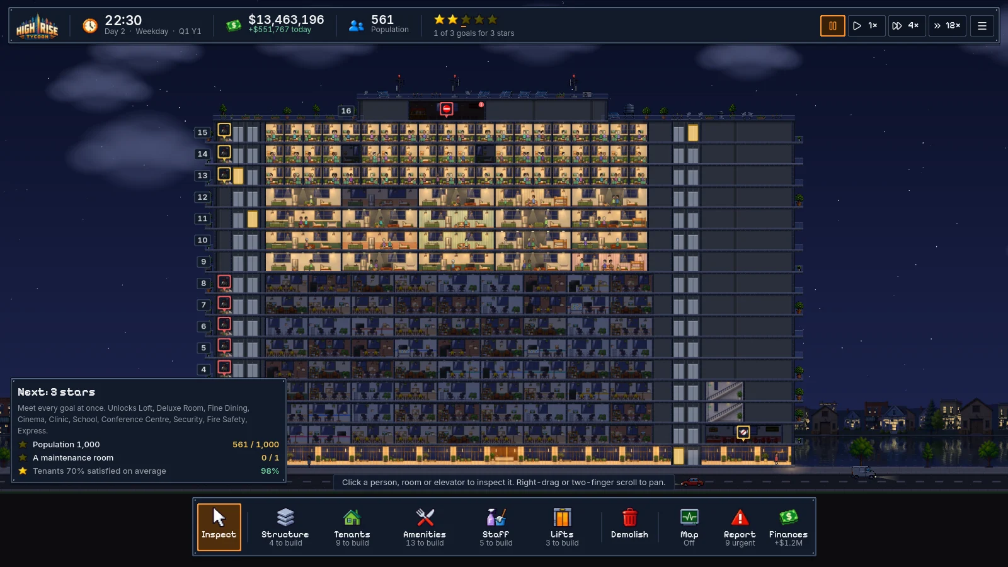Pause the game
The height and width of the screenshot is (567, 1008).
tap(833, 26)
